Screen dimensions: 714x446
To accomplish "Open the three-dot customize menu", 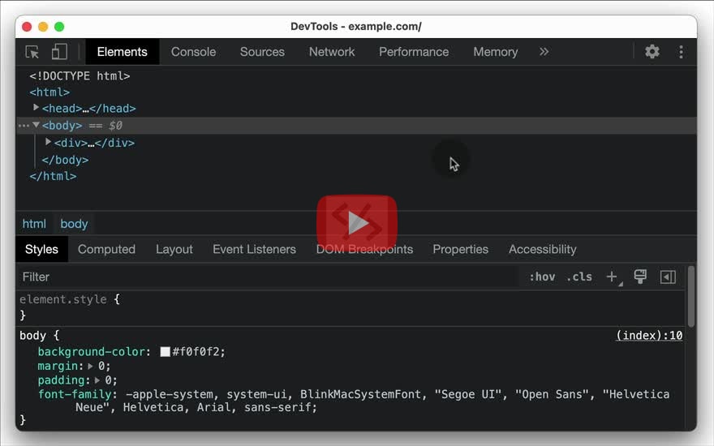I will (x=682, y=52).
